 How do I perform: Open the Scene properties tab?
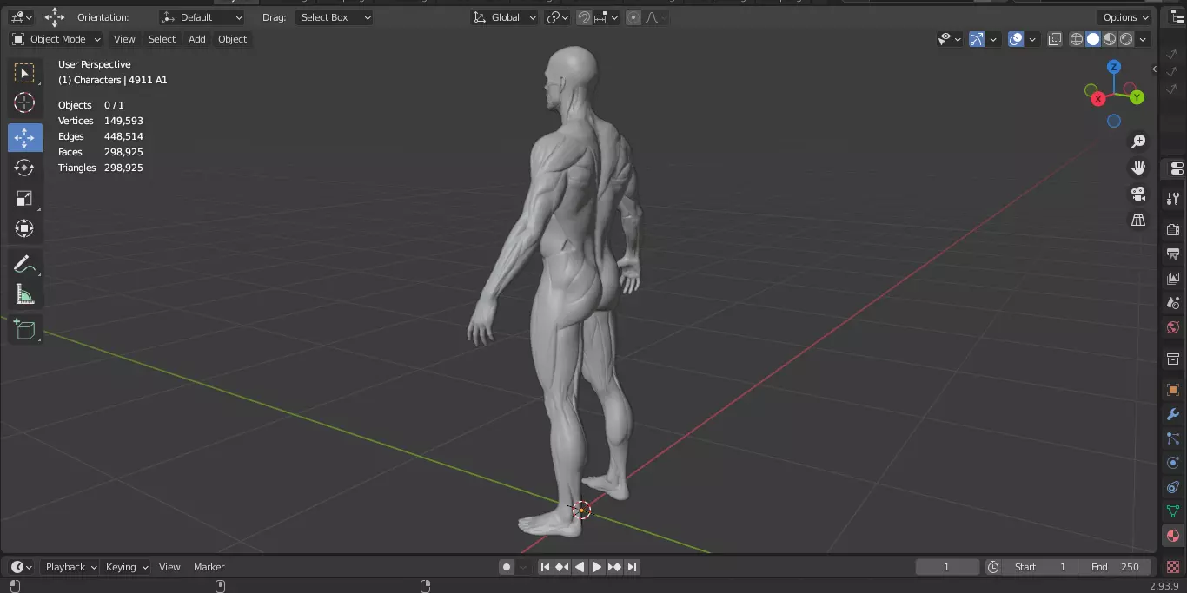(x=1173, y=303)
